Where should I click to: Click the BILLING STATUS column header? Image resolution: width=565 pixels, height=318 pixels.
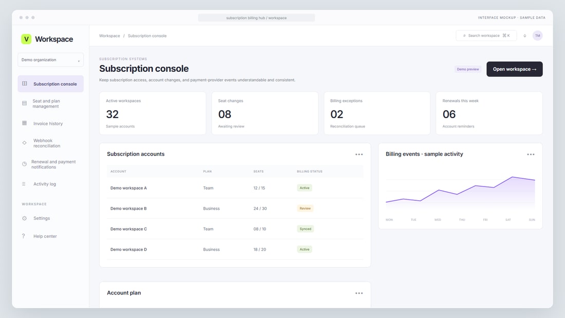(310, 171)
